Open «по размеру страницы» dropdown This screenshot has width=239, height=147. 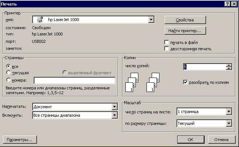tap(229, 123)
